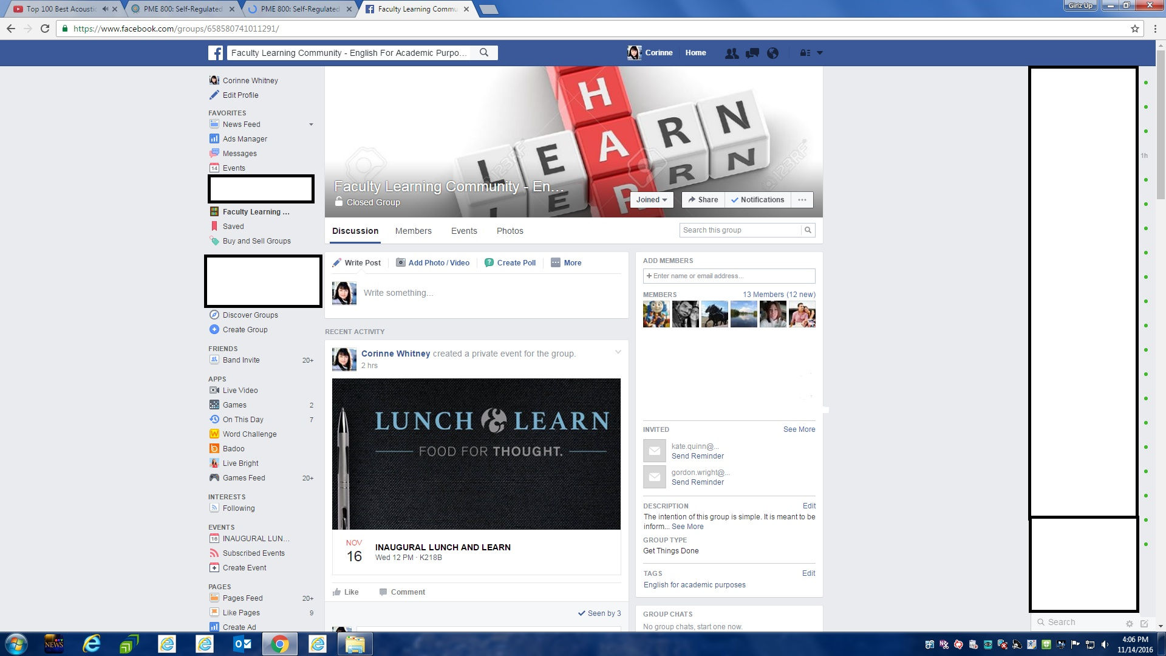This screenshot has height=656, width=1166.
Task: Click Create Group in the sidebar
Action: click(x=245, y=330)
